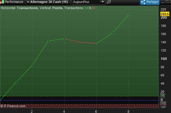Click the Aujourd'hui period field
171x113 pixels.
pyautogui.click(x=89, y=2)
